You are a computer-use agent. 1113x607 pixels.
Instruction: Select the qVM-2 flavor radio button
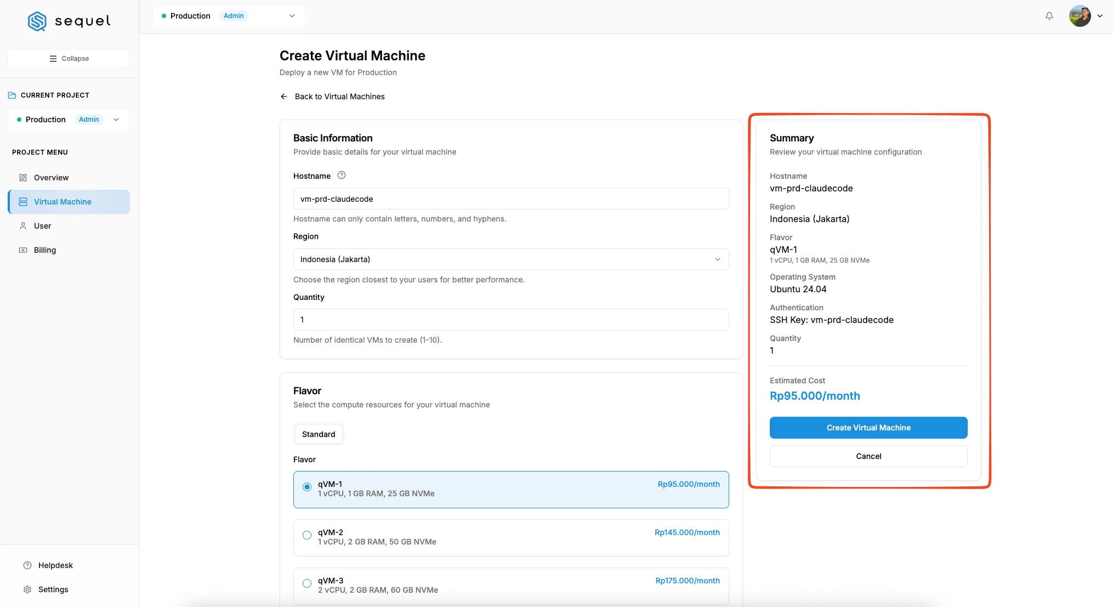307,535
